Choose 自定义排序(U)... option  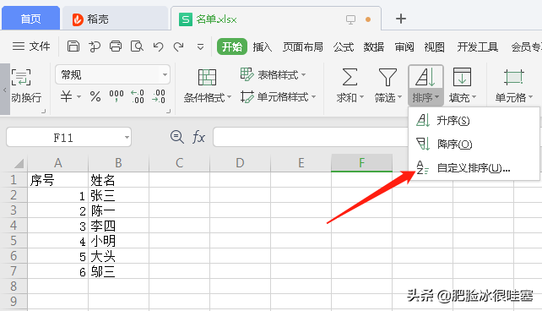tap(474, 168)
